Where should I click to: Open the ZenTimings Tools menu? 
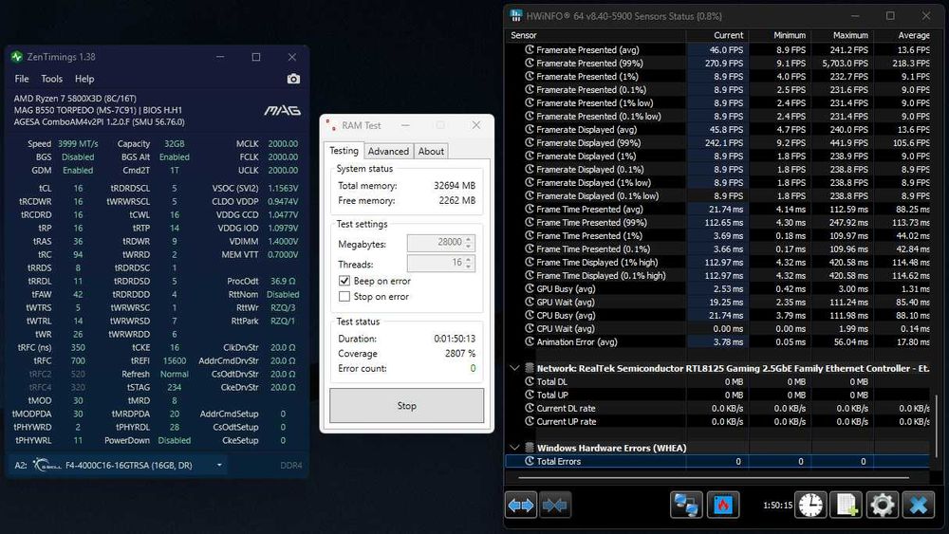click(x=51, y=79)
